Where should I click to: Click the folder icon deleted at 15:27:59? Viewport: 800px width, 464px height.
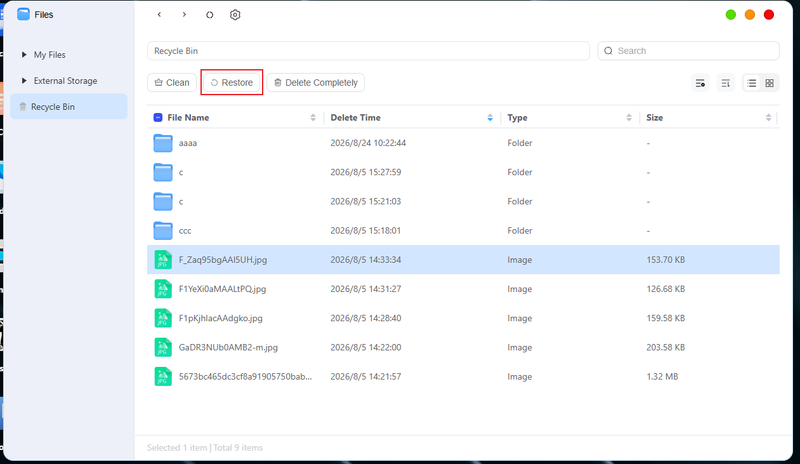point(163,173)
